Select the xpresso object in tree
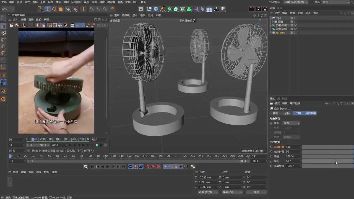Screen dimensions: 354x199 280,33
